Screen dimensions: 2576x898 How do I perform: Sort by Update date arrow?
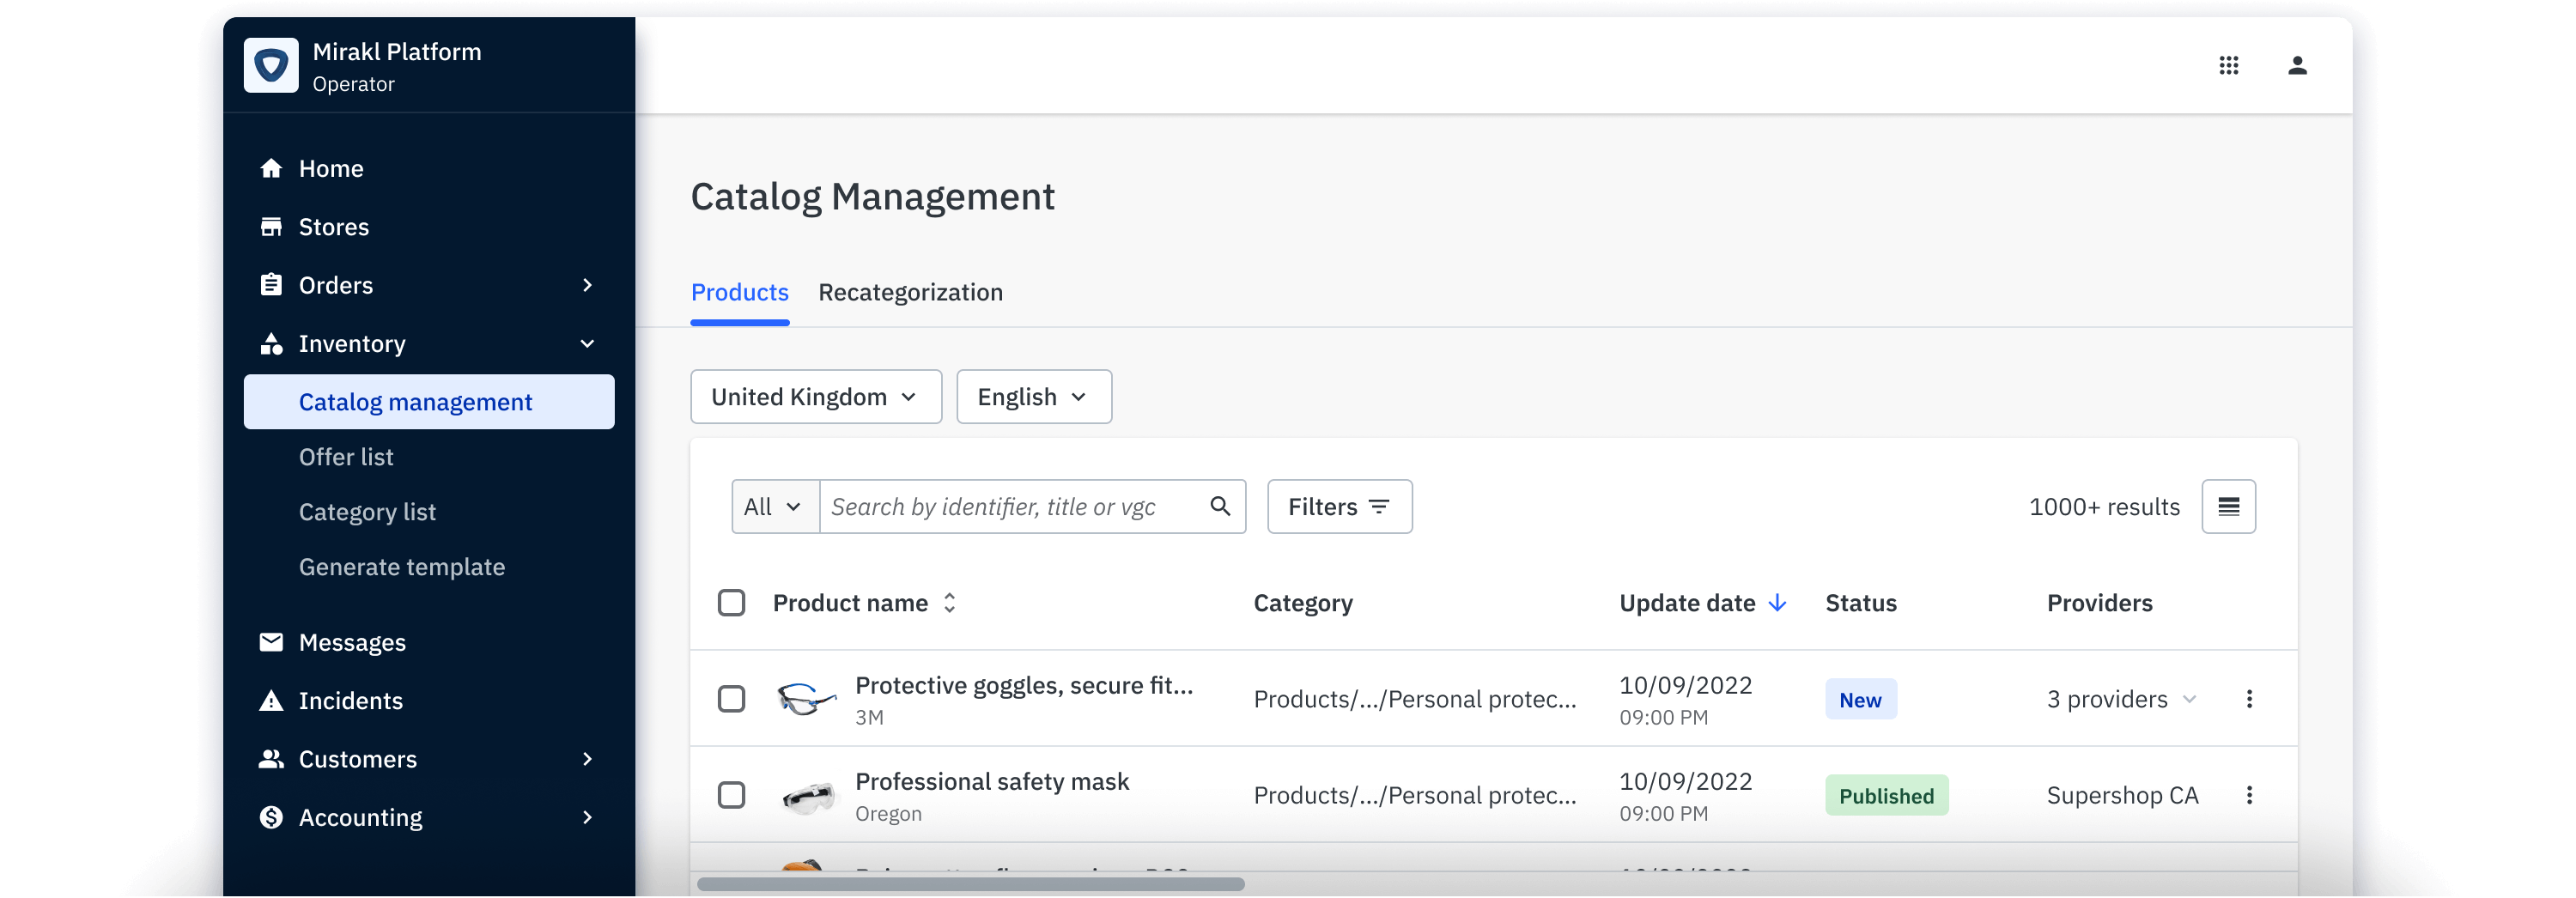tap(1777, 603)
